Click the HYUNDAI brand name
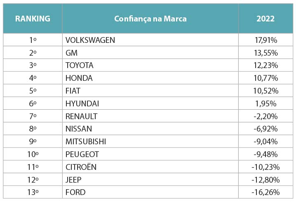The height and width of the screenshot is (202, 296). pyautogui.click(x=82, y=103)
